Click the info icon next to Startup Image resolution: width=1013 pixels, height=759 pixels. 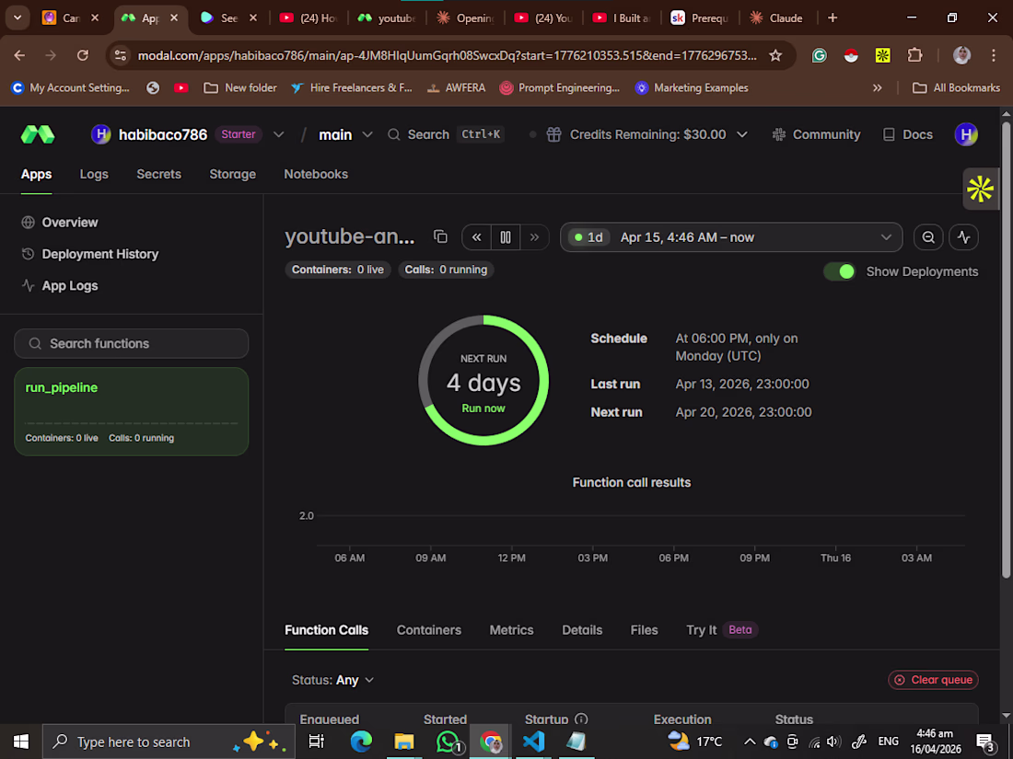581,719
